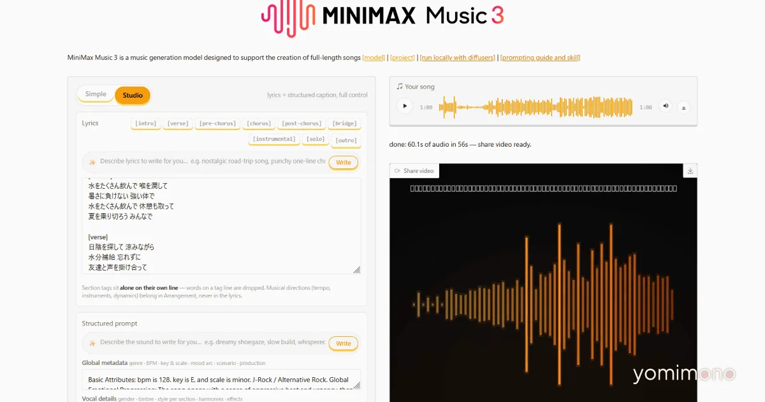Grab the lyrics text area resize handle

[356, 270]
